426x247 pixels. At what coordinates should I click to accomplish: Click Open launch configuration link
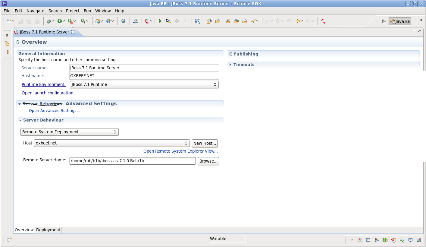point(48,93)
